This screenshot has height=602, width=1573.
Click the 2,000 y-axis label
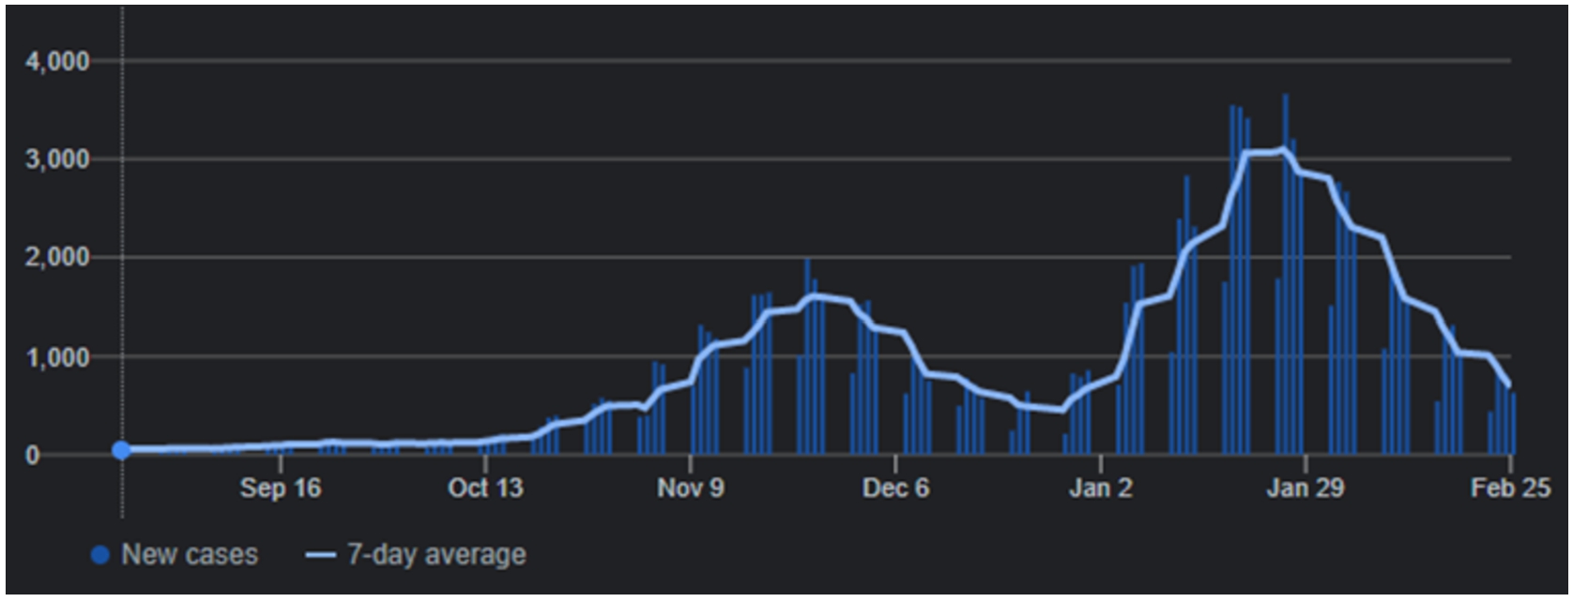tap(57, 258)
